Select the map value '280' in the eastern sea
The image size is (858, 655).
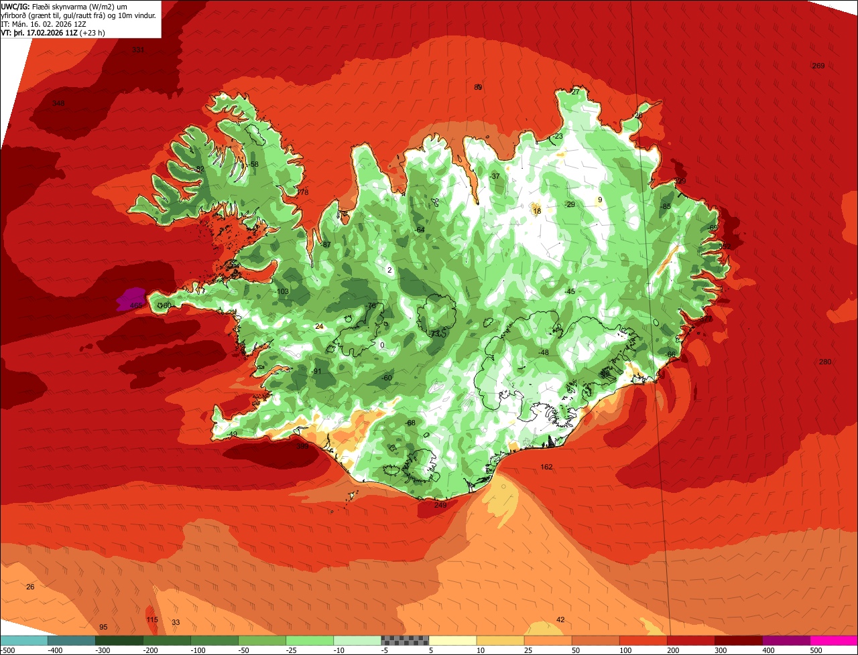pyautogui.click(x=824, y=362)
